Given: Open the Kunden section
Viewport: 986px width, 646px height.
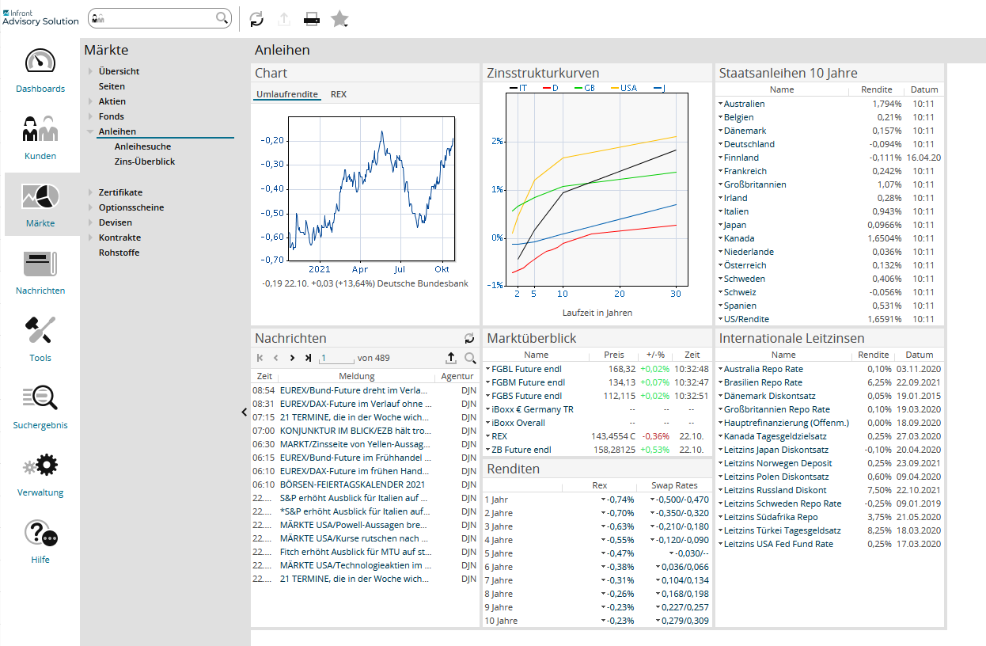Looking at the screenshot, I should (x=40, y=139).
